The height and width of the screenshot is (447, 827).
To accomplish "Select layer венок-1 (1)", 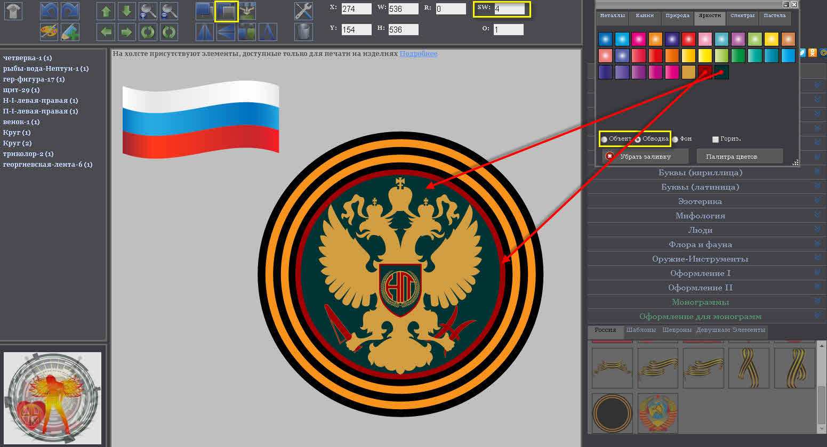I will pos(21,122).
